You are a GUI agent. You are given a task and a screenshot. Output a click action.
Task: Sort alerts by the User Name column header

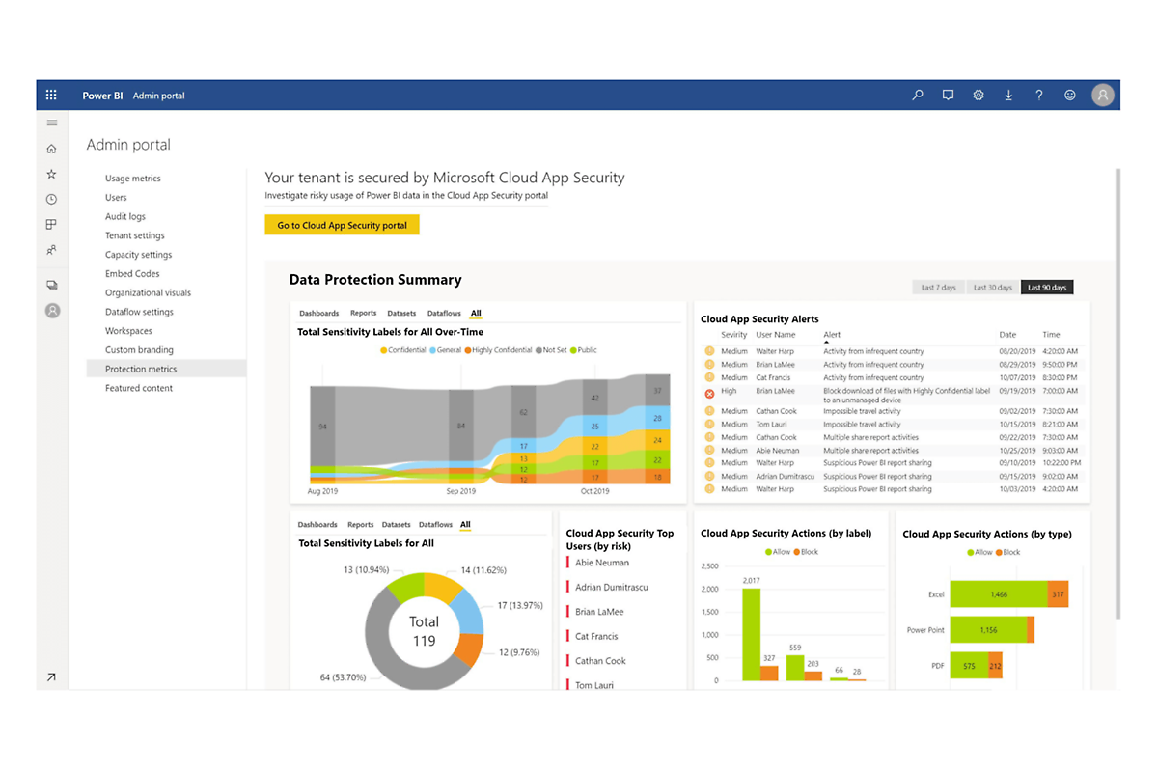(x=775, y=335)
